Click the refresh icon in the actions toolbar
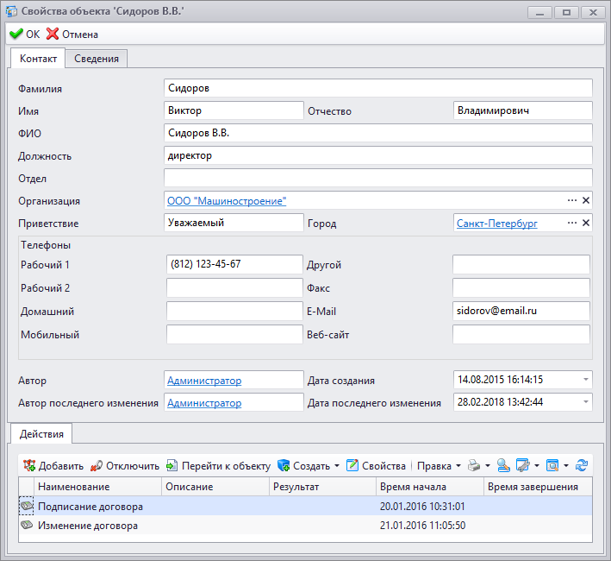The height and width of the screenshot is (561, 611). click(x=582, y=466)
